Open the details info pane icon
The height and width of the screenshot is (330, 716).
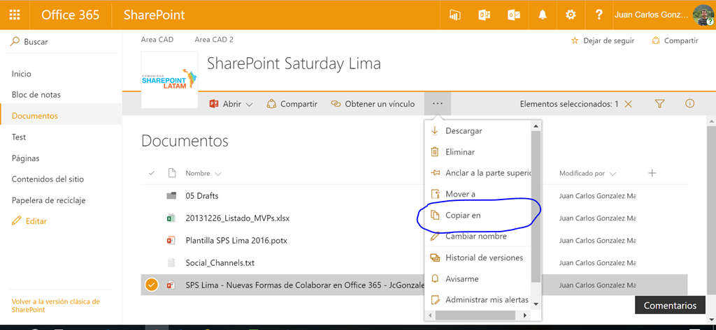tap(690, 103)
